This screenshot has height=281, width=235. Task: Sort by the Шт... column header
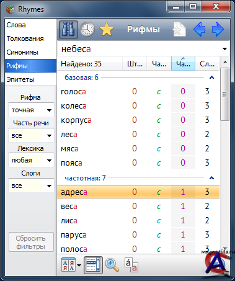[x=135, y=64]
